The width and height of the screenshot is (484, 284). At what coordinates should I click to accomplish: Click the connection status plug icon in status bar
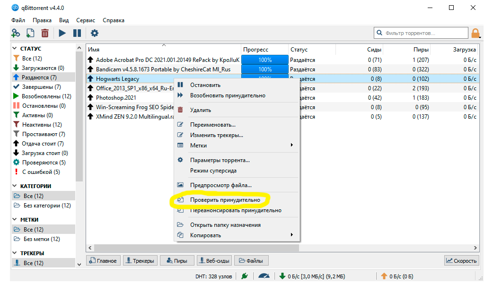245,276
